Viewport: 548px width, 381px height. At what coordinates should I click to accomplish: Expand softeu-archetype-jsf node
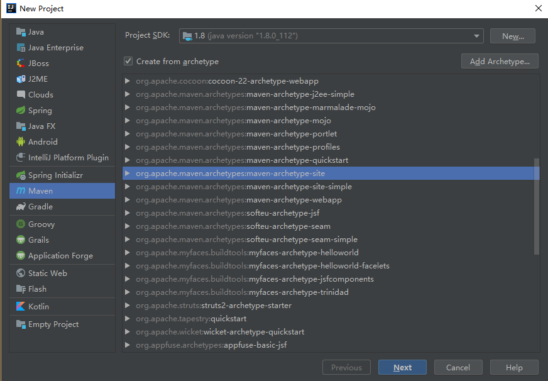[x=128, y=213]
